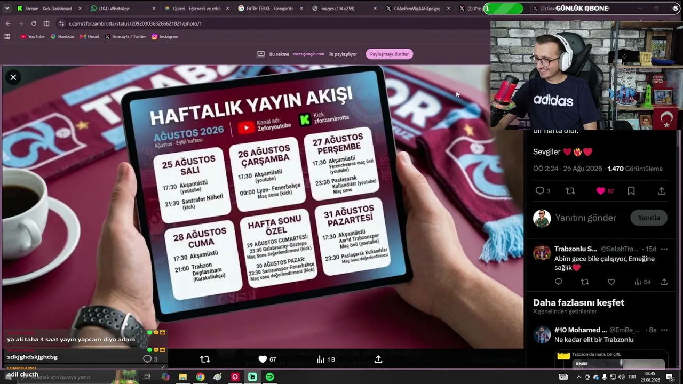The width and height of the screenshot is (683, 384).
Task: Open Trabzonlu S... commenter's avatar
Action: (542, 253)
